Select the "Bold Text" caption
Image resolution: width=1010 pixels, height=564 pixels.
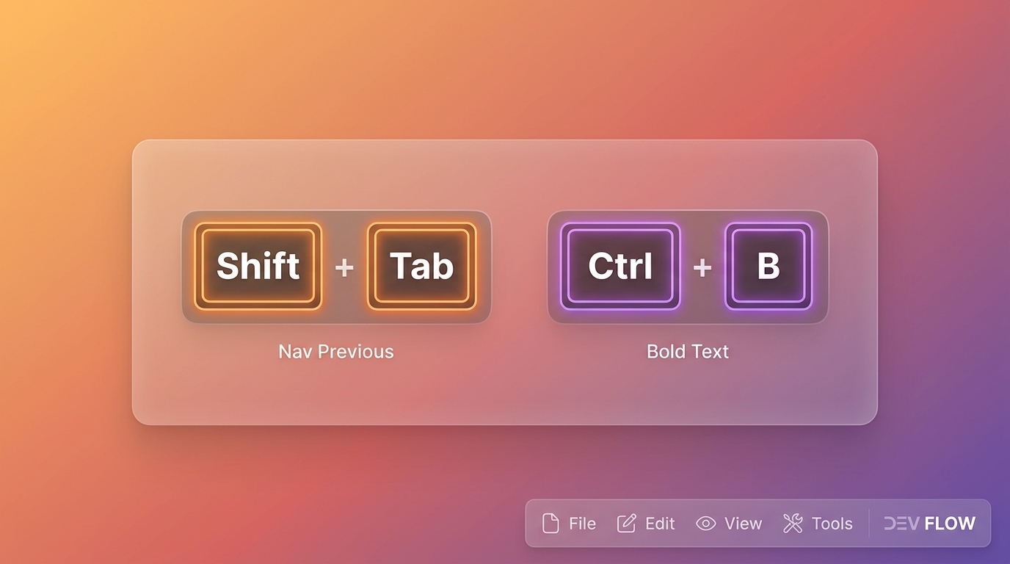click(688, 352)
